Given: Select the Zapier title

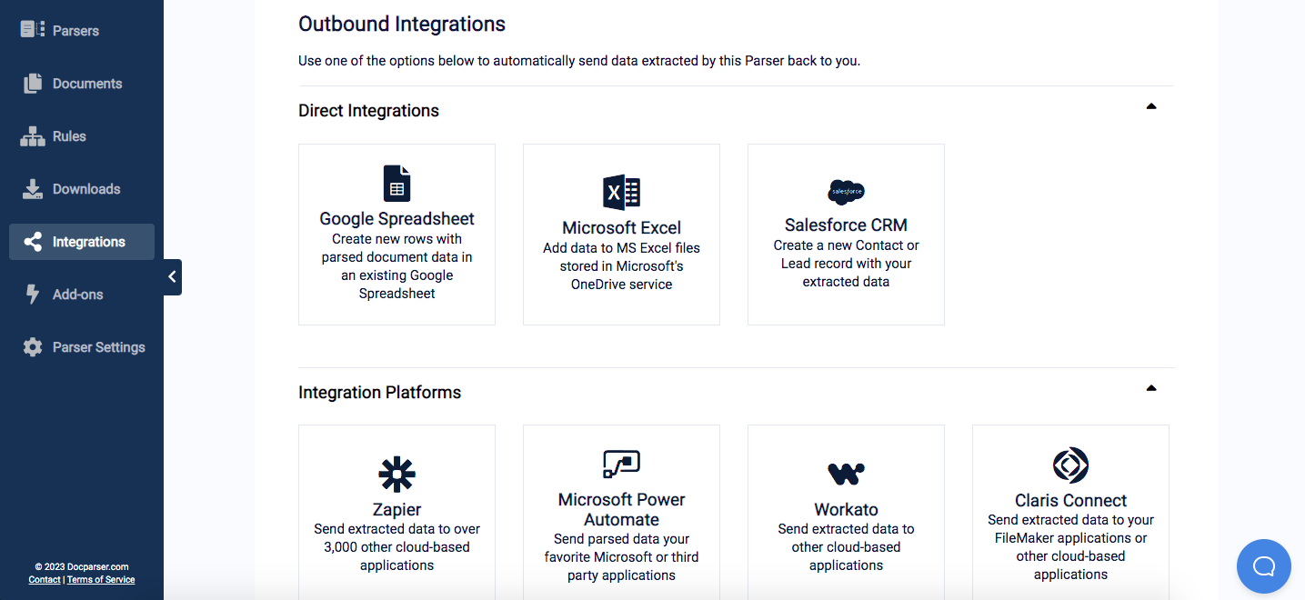Looking at the screenshot, I should (397, 510).
